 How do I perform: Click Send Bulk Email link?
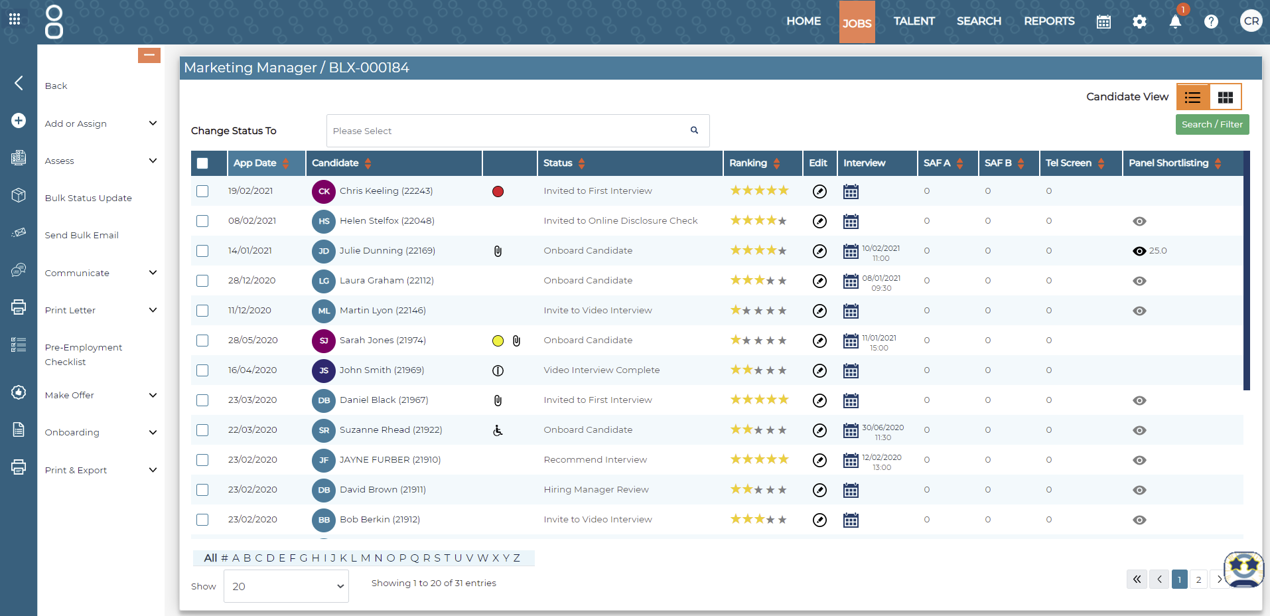[x=82, y=235]
